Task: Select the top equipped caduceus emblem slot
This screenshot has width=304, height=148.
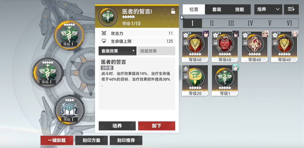Action: pyautogui.click(x=69, y=35)
